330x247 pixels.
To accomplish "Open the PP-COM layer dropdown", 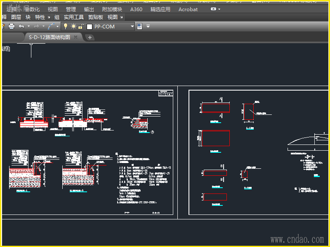I will (x=132, y=26).
